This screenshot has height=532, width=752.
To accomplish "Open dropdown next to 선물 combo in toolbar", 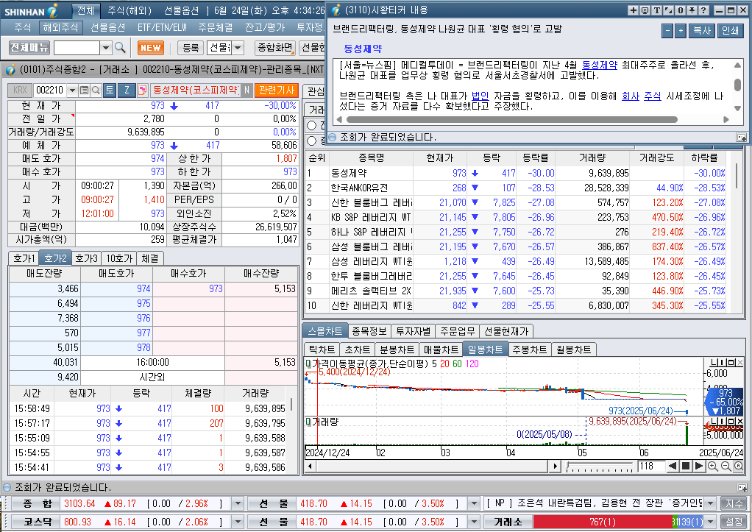I will pos(238,48).
